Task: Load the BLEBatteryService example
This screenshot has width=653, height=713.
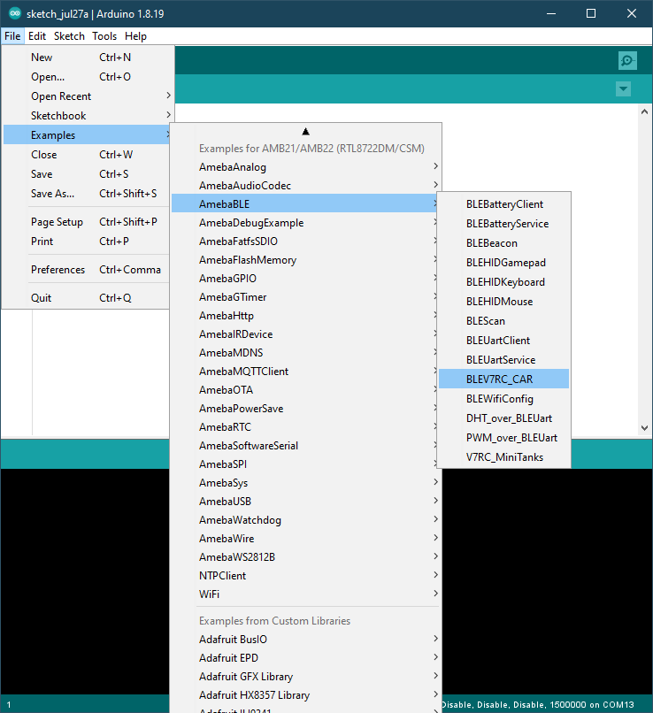Action: [503, 224]
